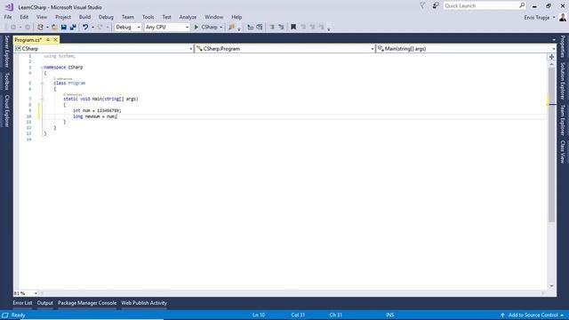The height and width of the screenshot is (320, 569).
Task: Click the Clear Bookmarks toolbar icon
Action: (x=322, y=28)
